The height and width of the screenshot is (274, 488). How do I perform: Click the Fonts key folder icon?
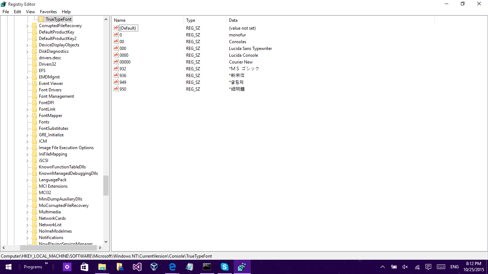tap(34, 122)
